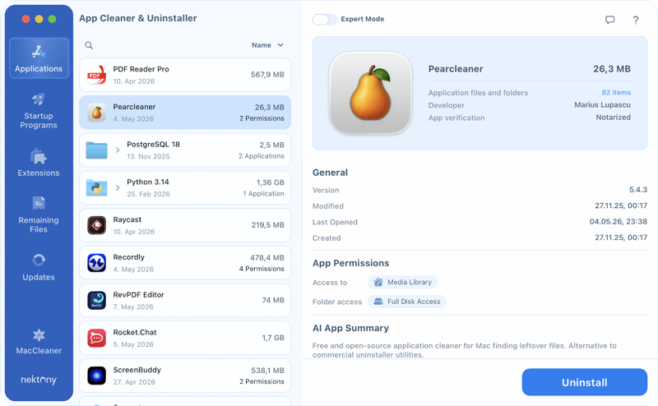Click the Python 3.14 folder icon

(x=96, y=187)
